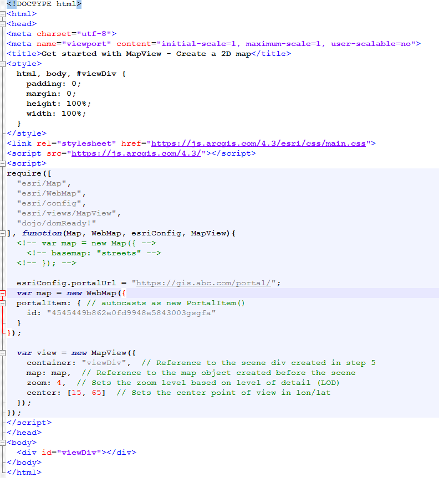Click 'WebMap(' on the var map line
This screenshot has height=478, width=439.
pos(104,293)
